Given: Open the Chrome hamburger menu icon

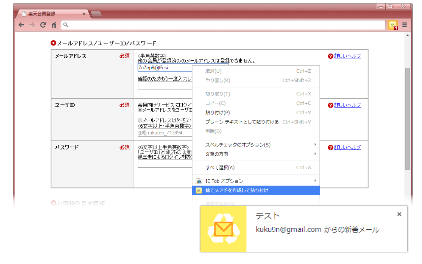Looking at the screenshot, I should click(405, 25).
